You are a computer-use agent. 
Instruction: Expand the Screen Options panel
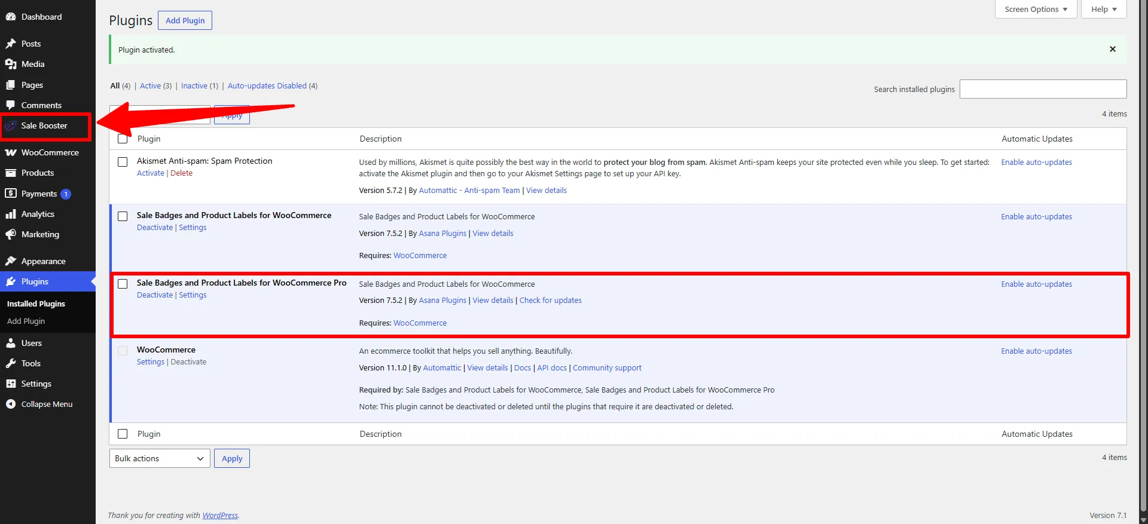pyautogui.click(x=1036, y=9)
